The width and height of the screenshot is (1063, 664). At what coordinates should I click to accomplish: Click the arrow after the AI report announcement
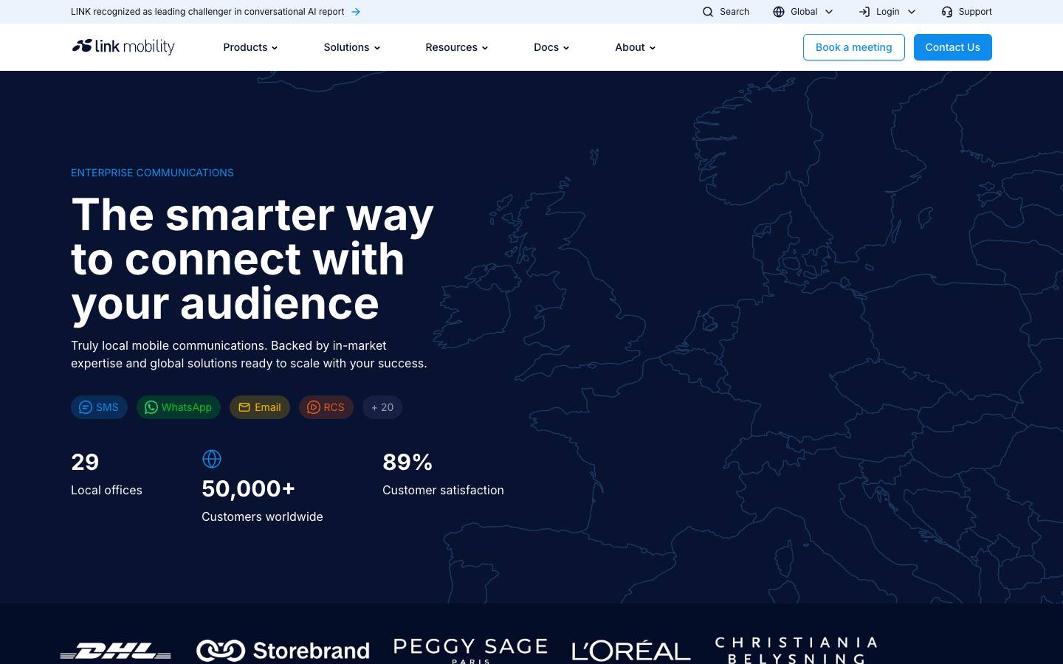tap(356, 12)
